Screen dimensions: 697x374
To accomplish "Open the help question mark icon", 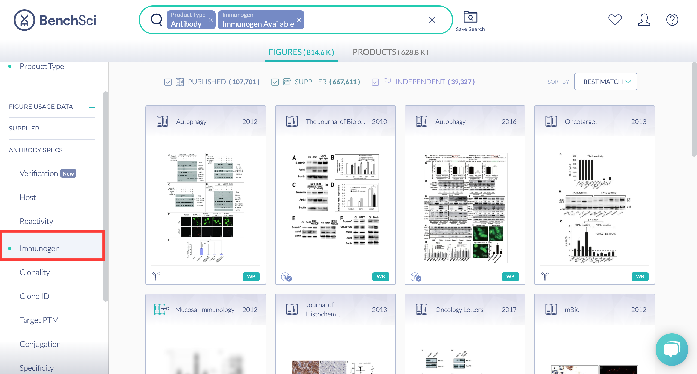I will click(672, 20).
